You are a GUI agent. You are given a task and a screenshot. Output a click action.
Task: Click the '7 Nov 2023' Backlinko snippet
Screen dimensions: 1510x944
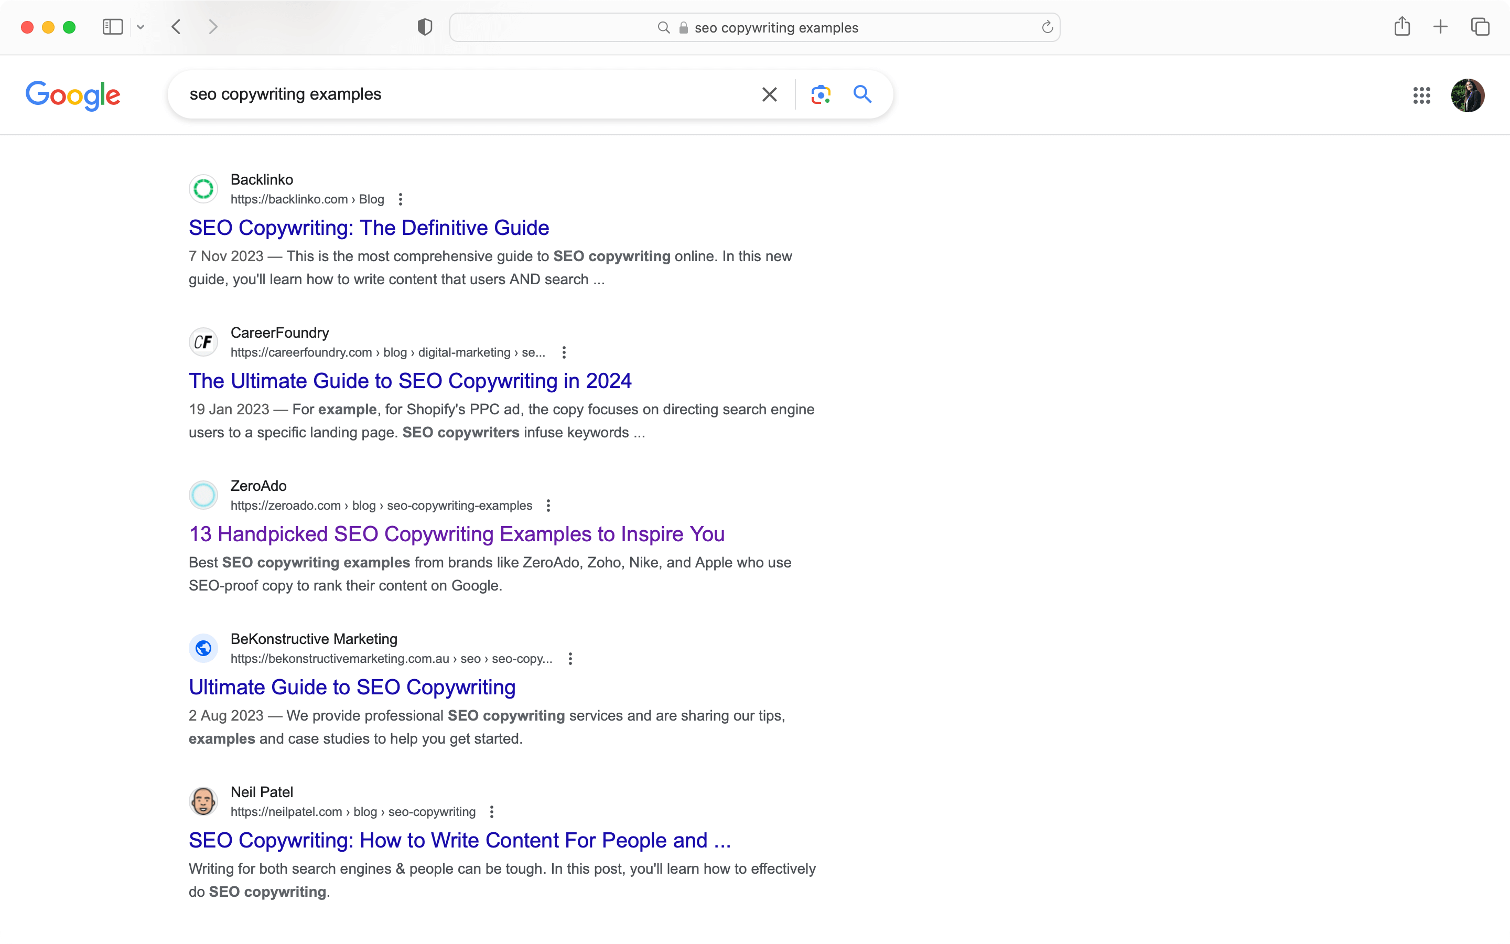[490, 268]
